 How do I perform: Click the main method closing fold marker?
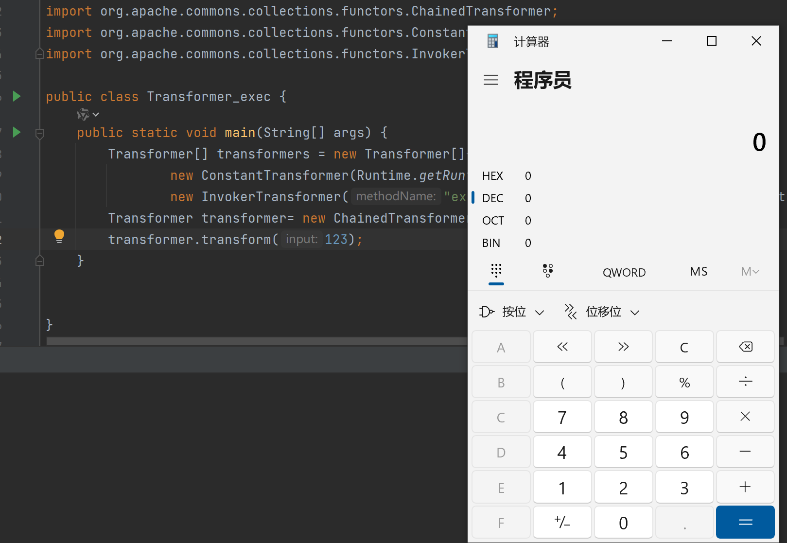pyautogui.click(x=40, y=261)
